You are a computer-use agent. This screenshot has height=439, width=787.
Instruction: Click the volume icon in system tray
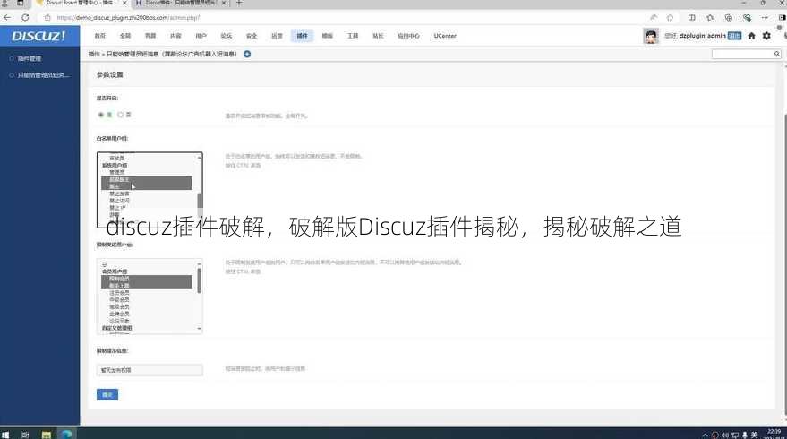coord(724,435)
